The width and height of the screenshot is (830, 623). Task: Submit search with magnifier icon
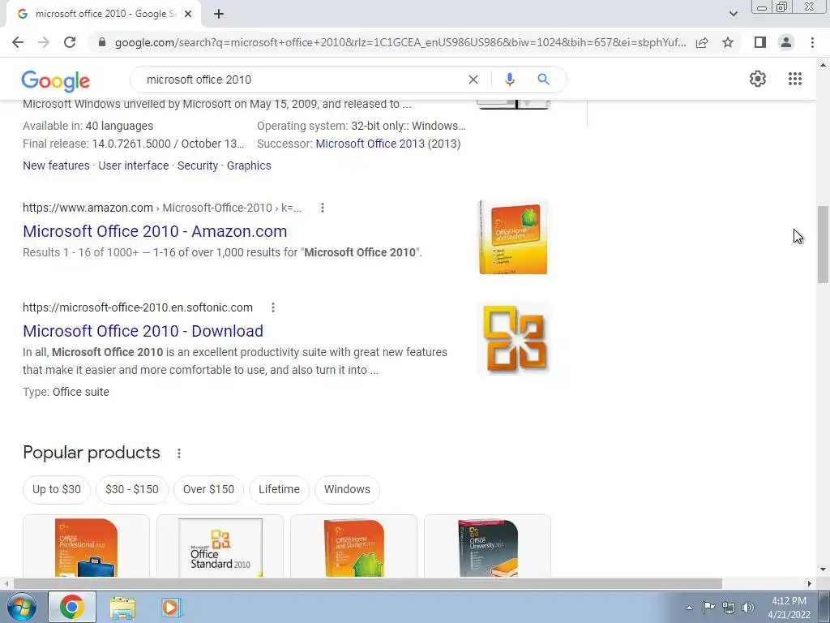(x=543, y=79)
